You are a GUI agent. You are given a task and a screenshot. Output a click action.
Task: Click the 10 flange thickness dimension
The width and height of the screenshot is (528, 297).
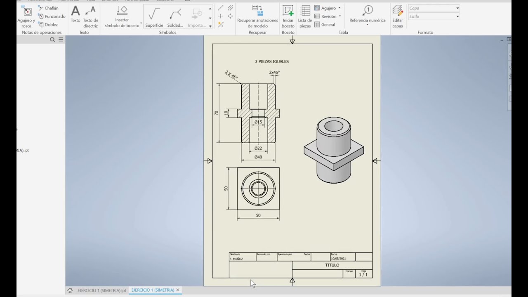[226, 113]
